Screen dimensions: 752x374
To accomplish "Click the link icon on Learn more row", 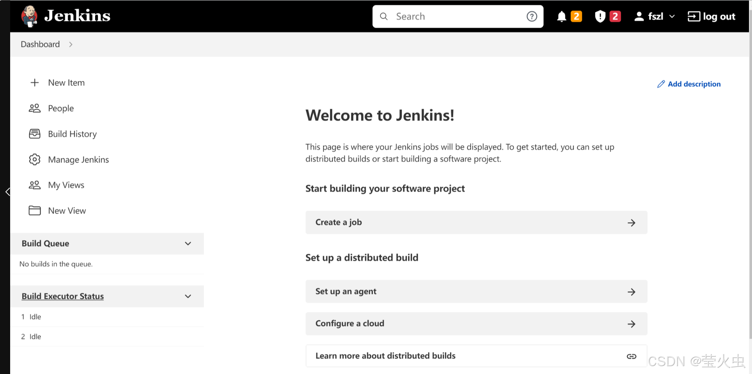I will [632, 356].
